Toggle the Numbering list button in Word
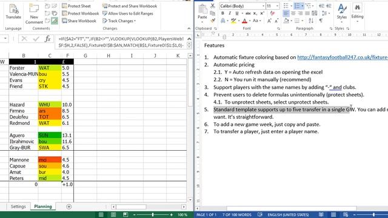 click(x=297, y=6)
